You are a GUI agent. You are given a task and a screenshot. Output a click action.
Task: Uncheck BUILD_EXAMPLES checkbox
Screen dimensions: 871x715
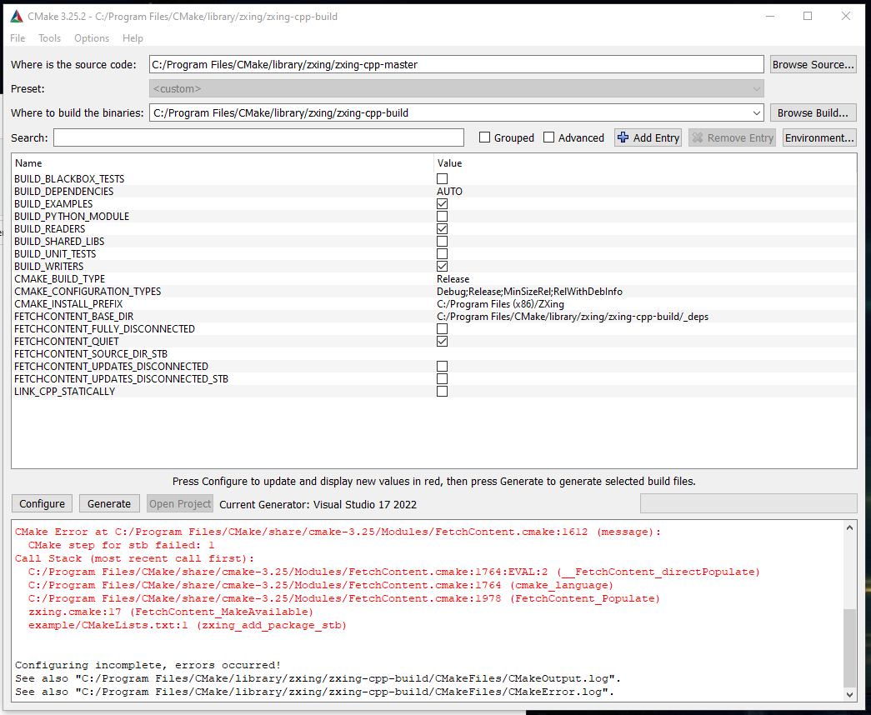pyautogui.click(x=442, y=204)
